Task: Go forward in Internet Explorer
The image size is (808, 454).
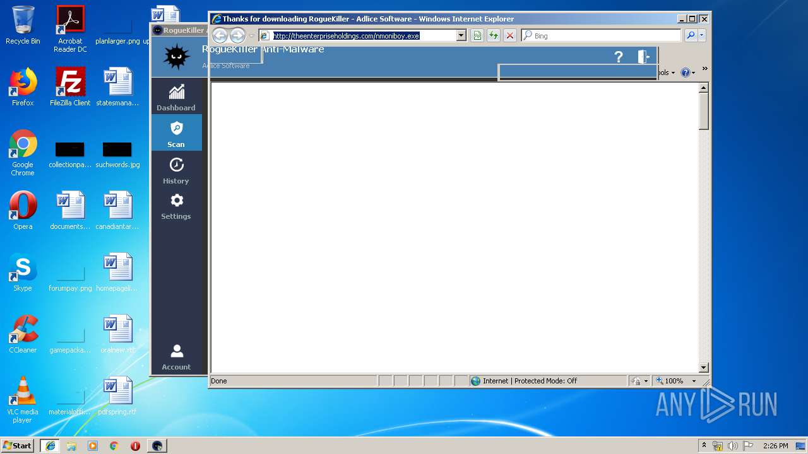Action: (x=237, y=35)
